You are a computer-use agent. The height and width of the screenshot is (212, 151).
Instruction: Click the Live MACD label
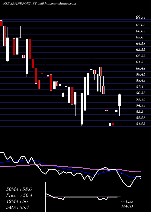coord(127,204)
